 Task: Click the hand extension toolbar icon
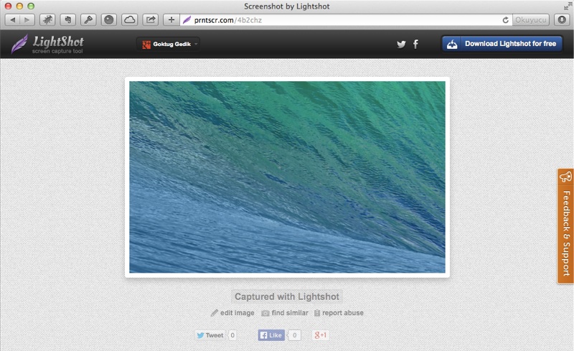pos(68,20)
